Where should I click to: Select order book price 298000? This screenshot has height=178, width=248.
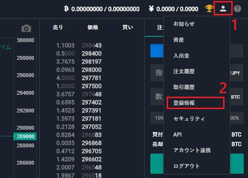[x=91, y=70]
